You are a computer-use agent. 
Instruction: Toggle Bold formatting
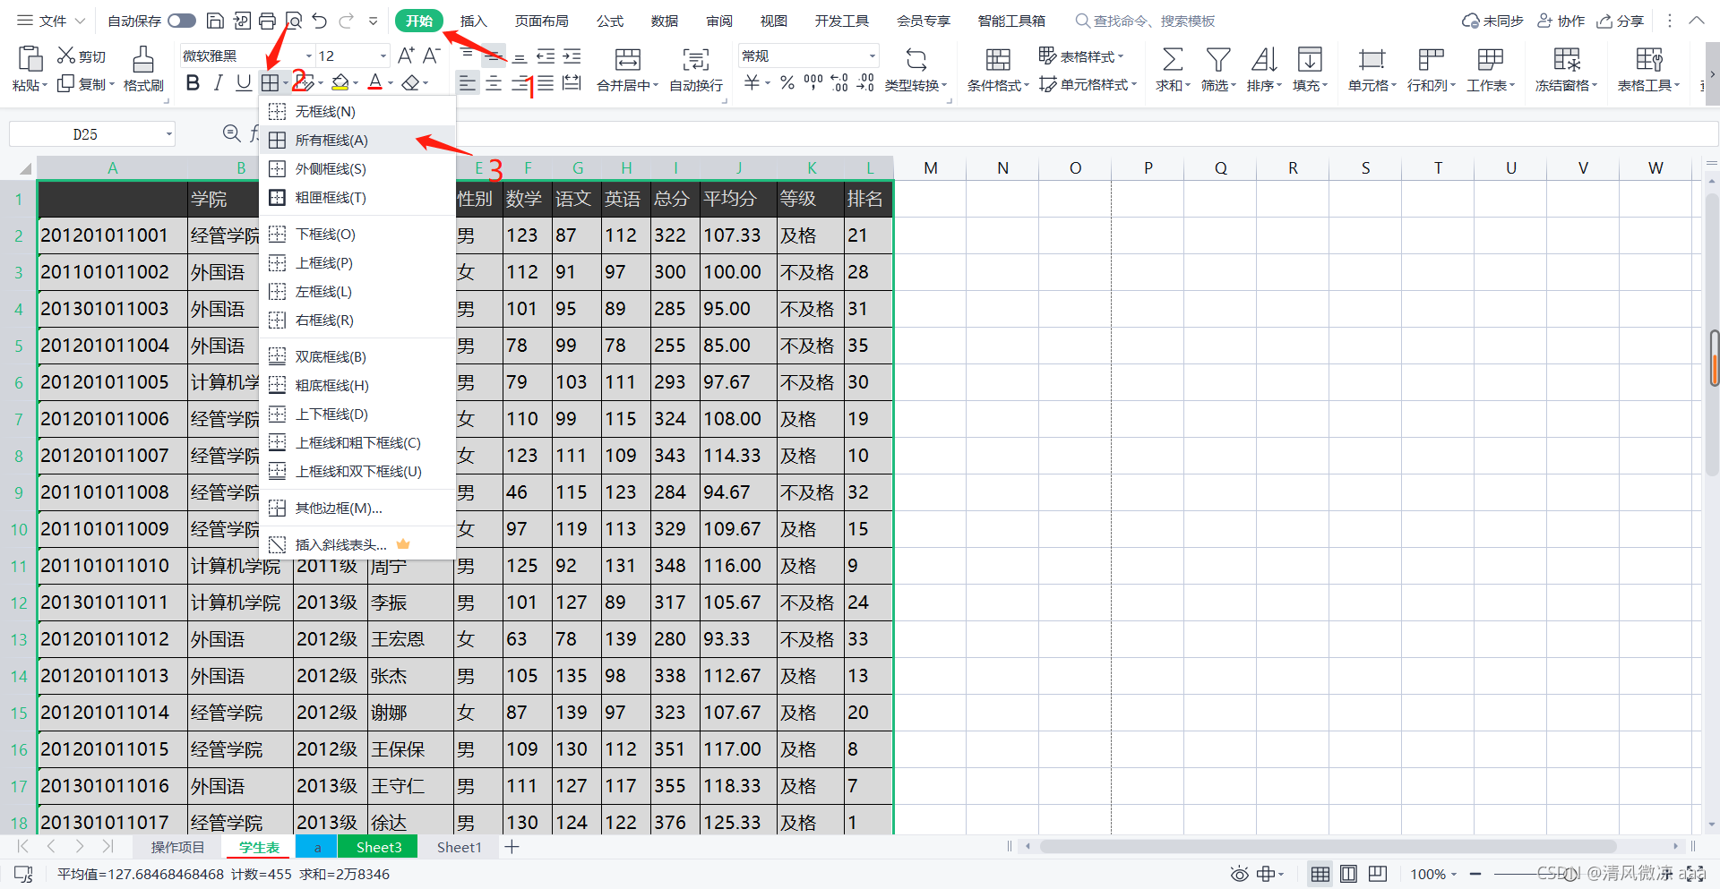[193, 83]
